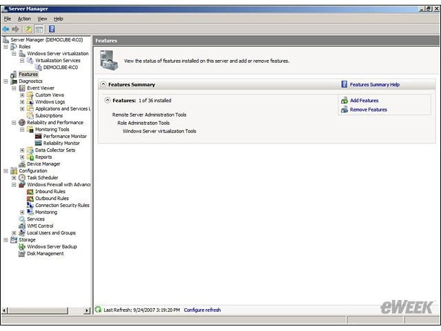
Task: Expand the Custom Views node
Action: (x=22, y=95)
